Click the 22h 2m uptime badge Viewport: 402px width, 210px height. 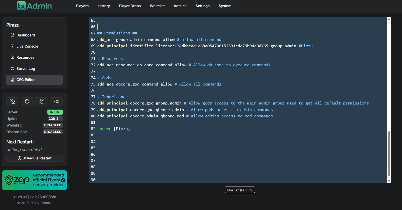[x=55, y=119]
